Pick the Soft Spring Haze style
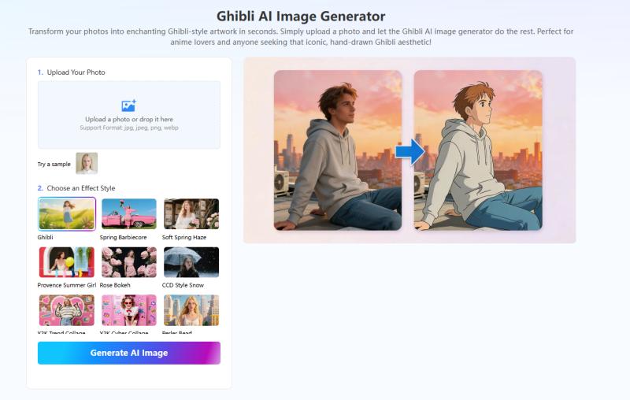This screenshot has height=400, width=630. tap(191, 213)
